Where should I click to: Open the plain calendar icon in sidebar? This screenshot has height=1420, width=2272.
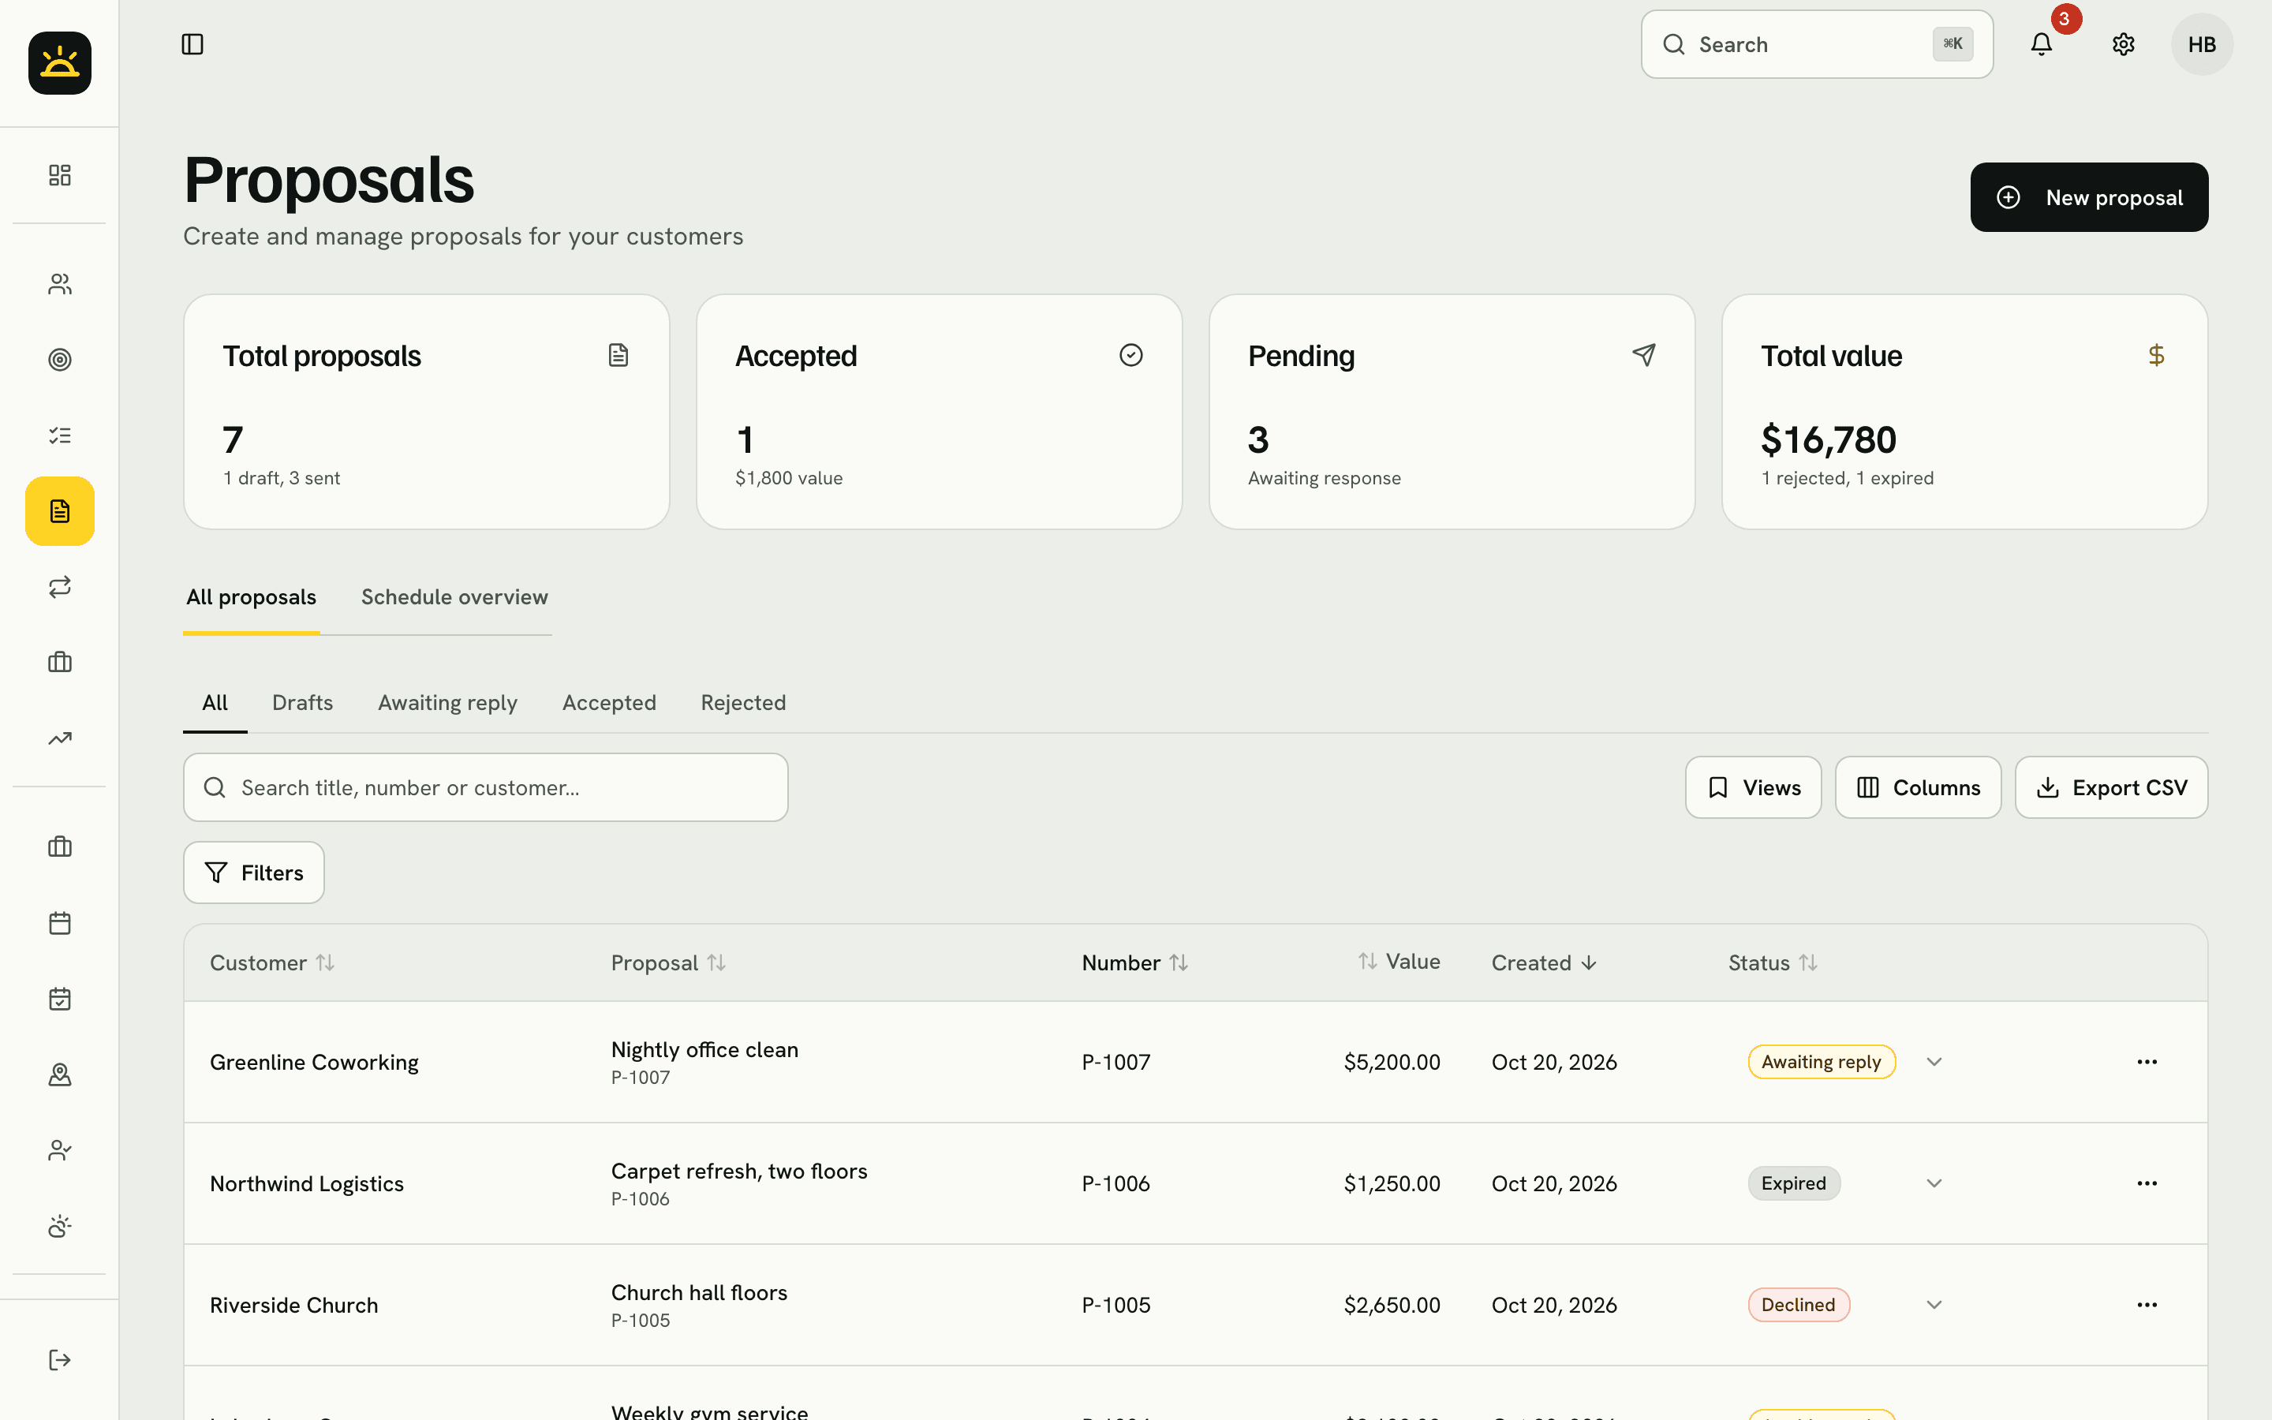[59, 922]
